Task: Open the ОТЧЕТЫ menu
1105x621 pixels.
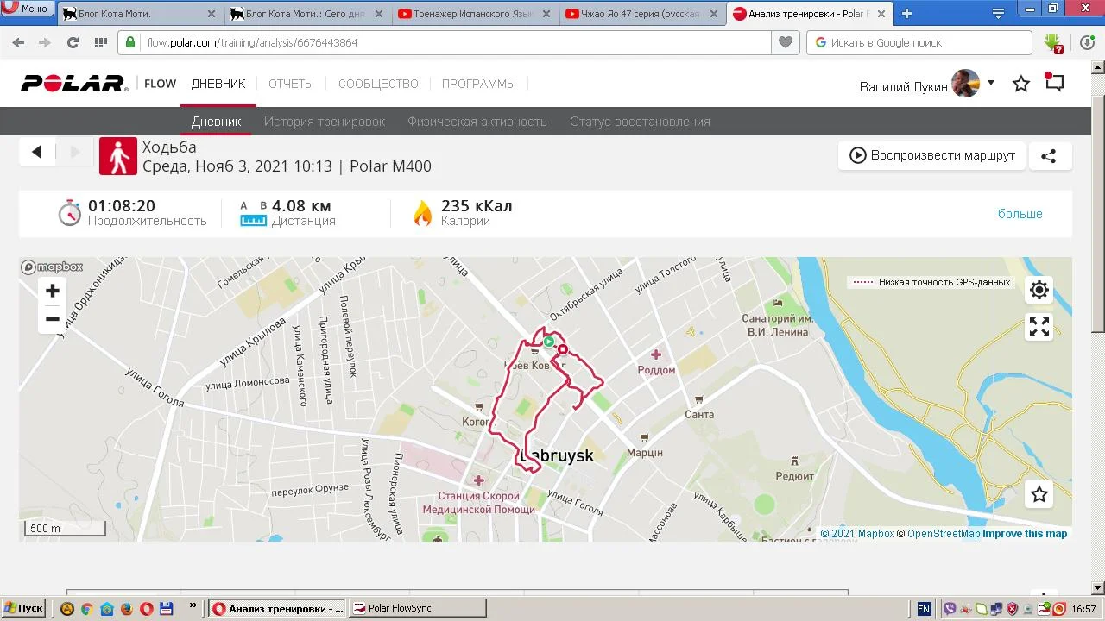Action: pos(291,84)
